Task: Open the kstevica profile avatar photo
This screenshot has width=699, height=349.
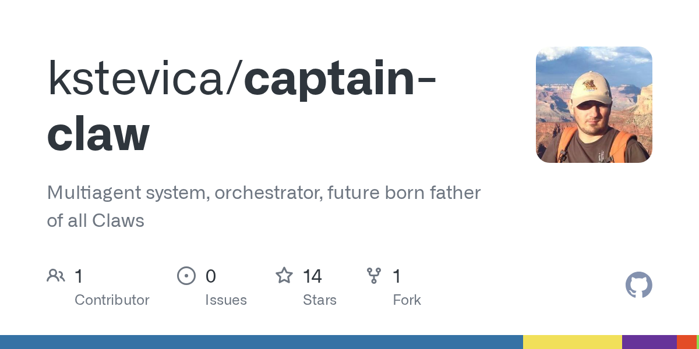Action: click(x=594, y=105)
